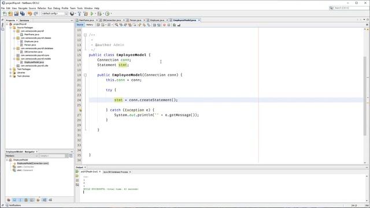Switch to the Person.java editor tab
This screenshot has width=370, height=208.
[x=135, y=20]
